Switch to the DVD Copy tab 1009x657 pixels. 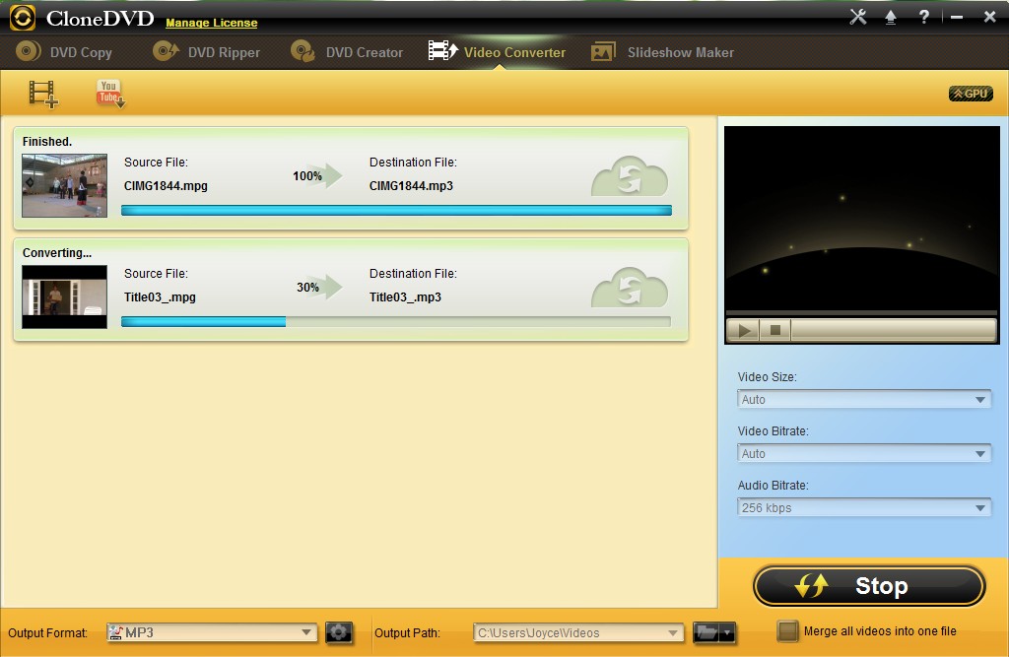click(x=64, y=52)
